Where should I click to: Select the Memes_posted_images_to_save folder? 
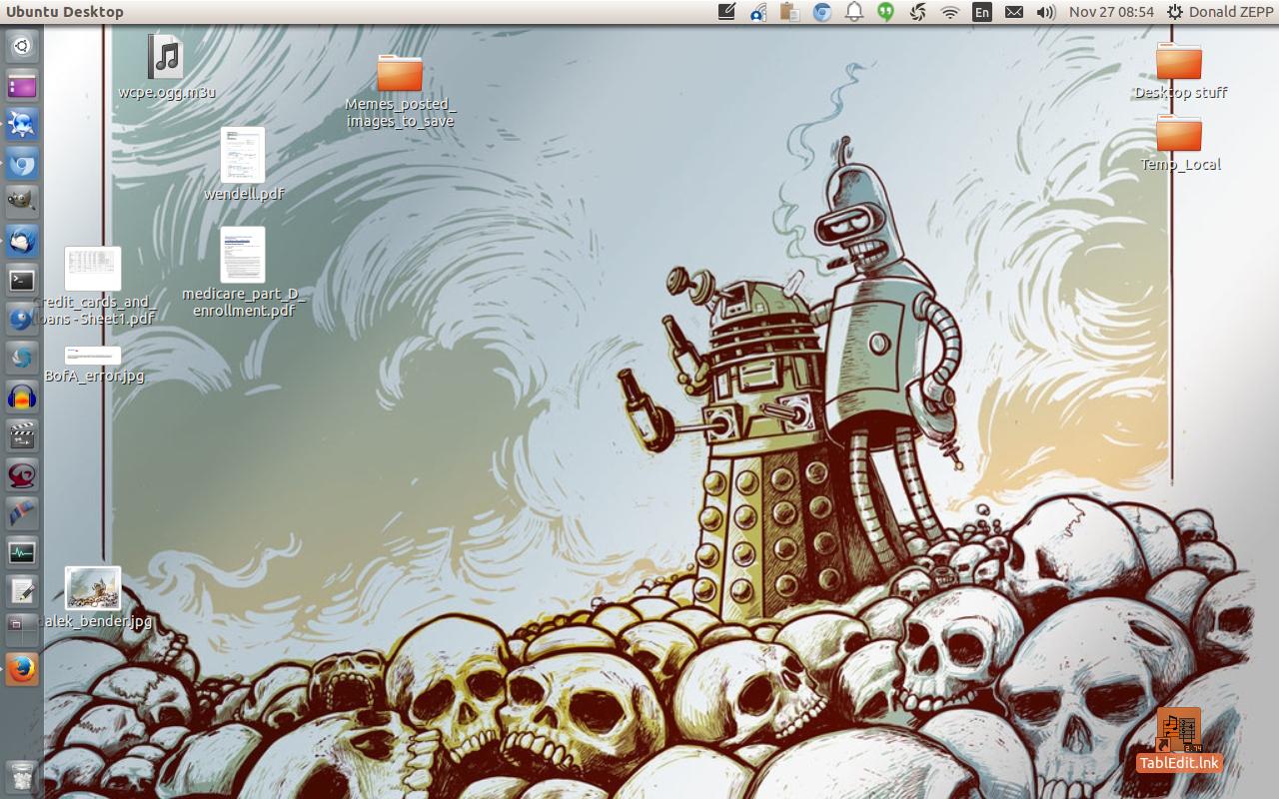400,73
